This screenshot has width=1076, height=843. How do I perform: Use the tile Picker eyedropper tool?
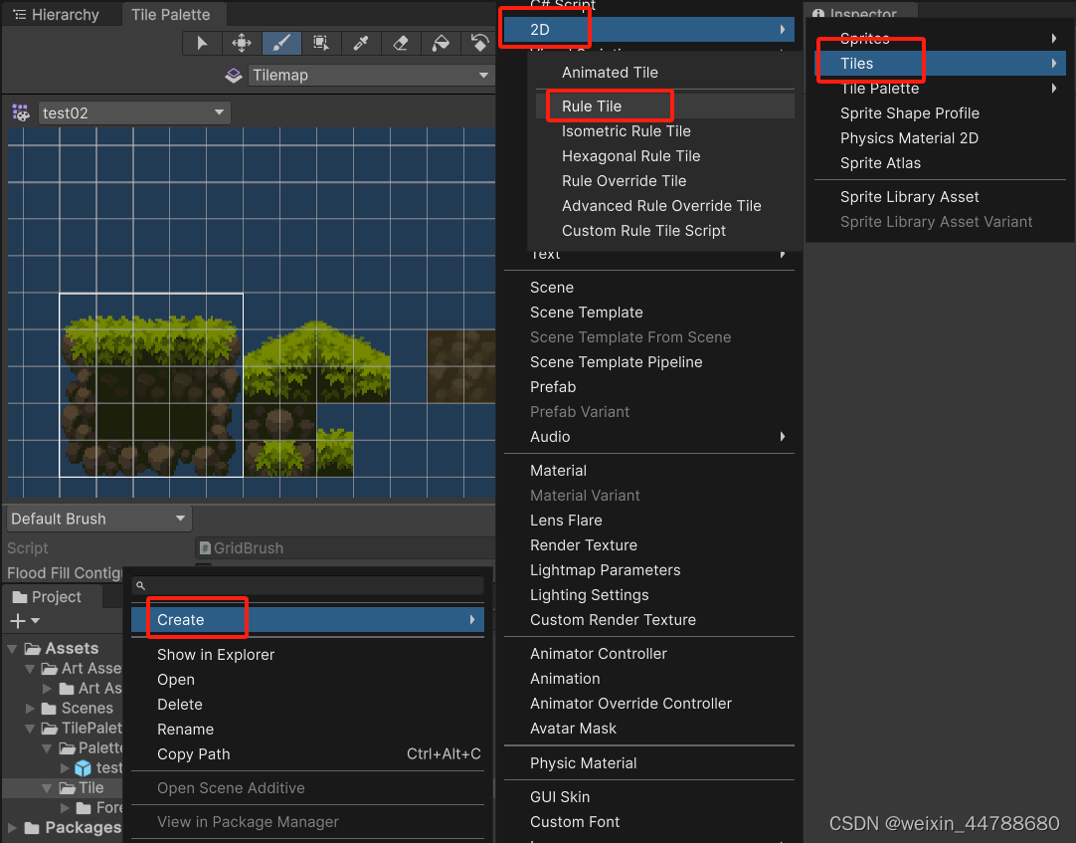pyautogui.click(x=360, y=43)
